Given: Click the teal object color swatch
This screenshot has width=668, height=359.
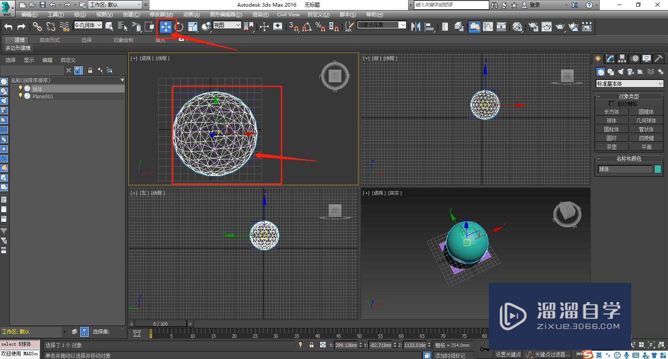Looking at the screenshot, I should click(658, 169).
